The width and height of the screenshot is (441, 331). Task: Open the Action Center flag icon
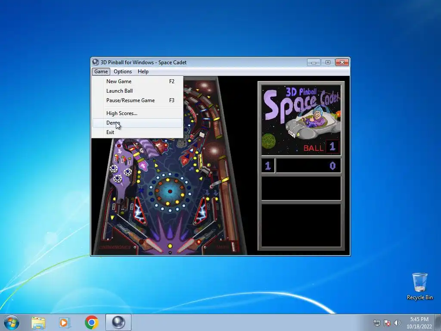[x=387, y=323]
